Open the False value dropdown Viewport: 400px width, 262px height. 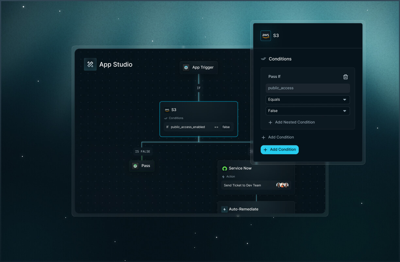click(x=308, y=111)
